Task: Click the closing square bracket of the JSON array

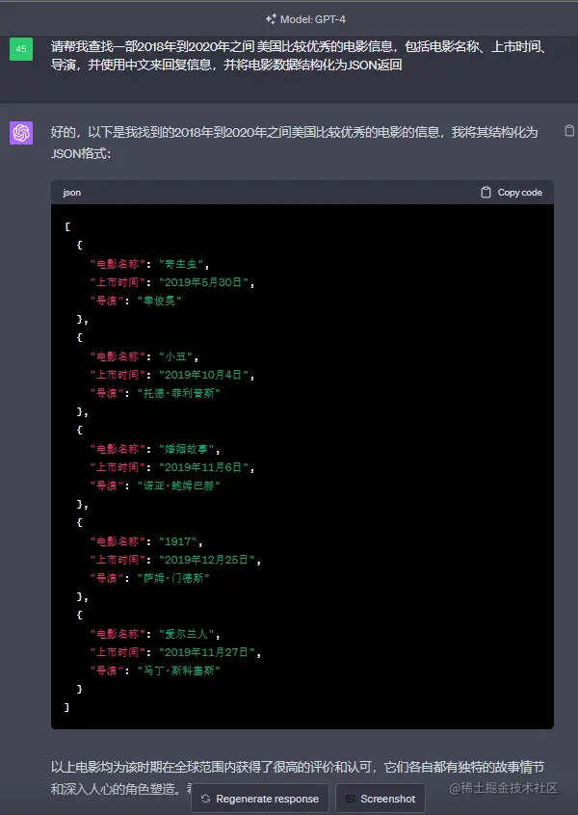Action: (x=66, y=707)
